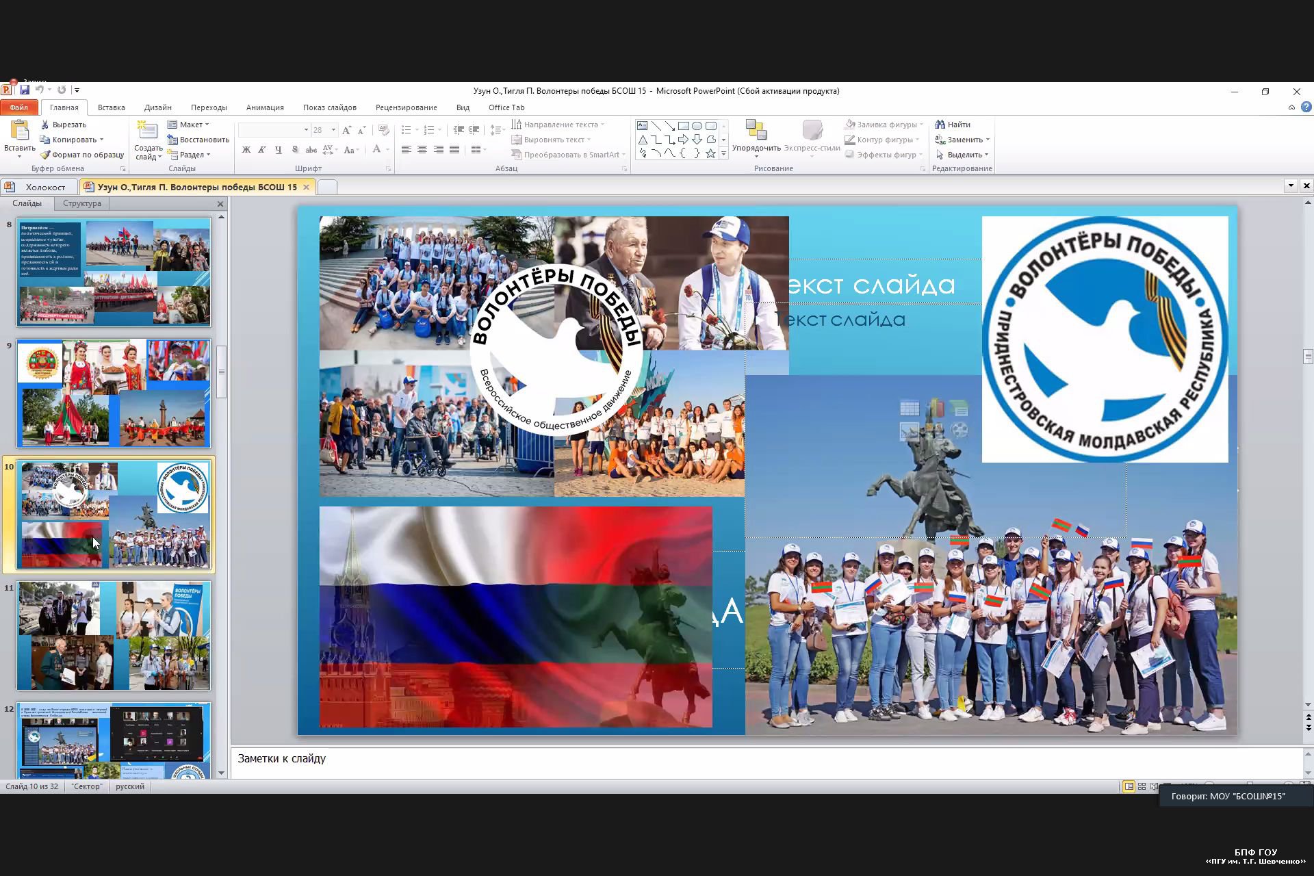This screenshot has height=876, width=1314.
Task: Increase font size with the large A icon
Action: tap(347, 130)
